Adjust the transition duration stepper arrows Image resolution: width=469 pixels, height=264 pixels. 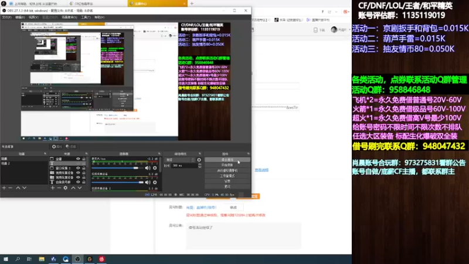pyautogui.click(x=200, y=165)
